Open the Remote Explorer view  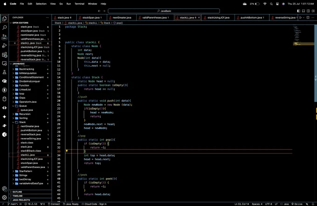5,63
